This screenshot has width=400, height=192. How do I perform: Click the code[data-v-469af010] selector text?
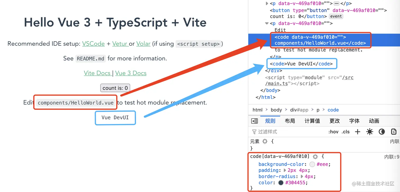(x=280, y=156)
